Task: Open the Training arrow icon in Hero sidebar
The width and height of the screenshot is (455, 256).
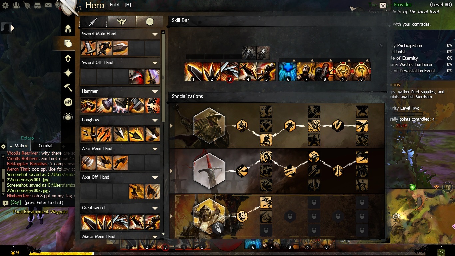Action: point(68,58)
